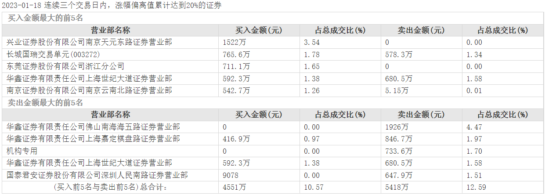This screenshot has width=545, height=195.
Task: Open 华鑫证券佛山南海海五路证券营业部 link
Action: [93, 127]
